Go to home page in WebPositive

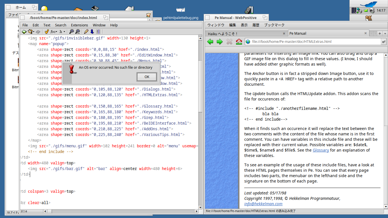pyautogui.click(x=239, y=42)
